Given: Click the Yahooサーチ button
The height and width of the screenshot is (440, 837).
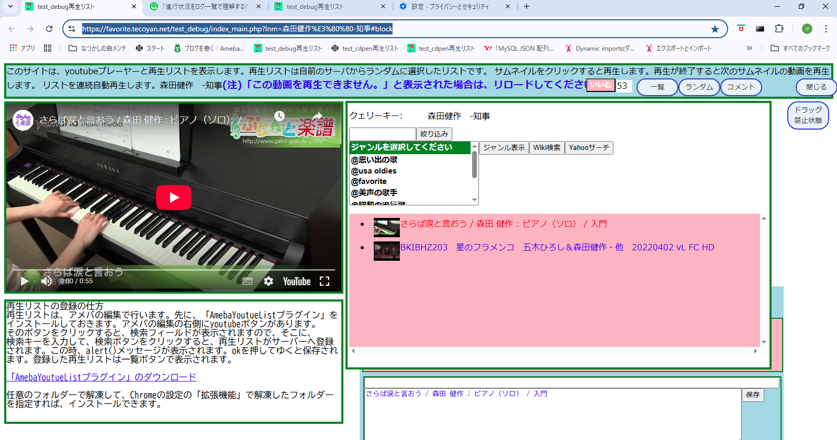Looking at the screenshot, I should 589,148.
